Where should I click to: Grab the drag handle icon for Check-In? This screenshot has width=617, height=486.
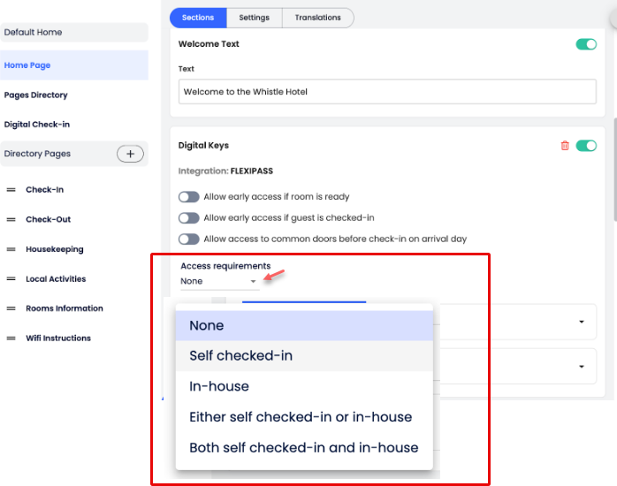pyautogui.click(x=11, y=190)
